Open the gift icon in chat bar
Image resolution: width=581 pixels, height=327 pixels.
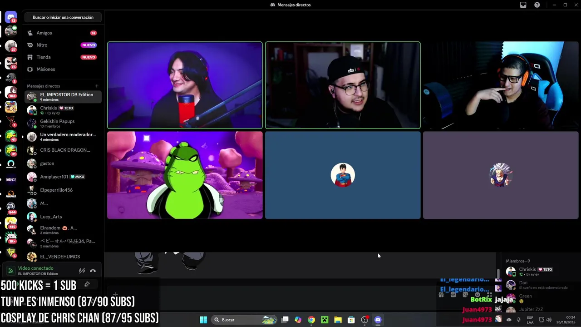click(441, 294)
